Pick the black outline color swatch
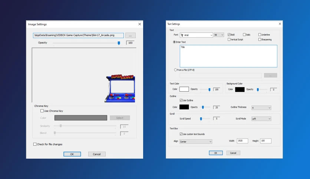This screenshot has width=310, height=179. [184, 107]
